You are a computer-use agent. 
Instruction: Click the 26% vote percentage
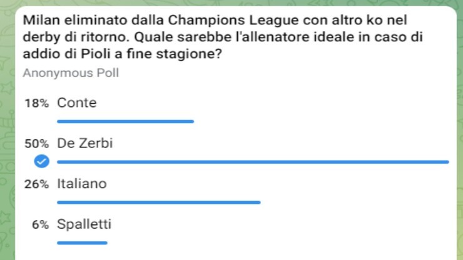pos(36,185)
